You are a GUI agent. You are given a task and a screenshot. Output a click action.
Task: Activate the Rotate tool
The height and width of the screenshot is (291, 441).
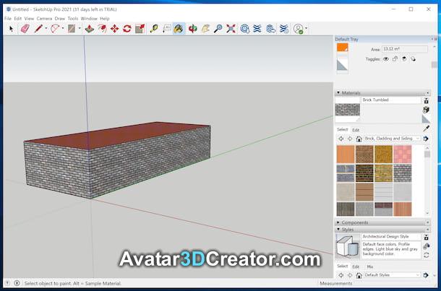coord(127,29)
